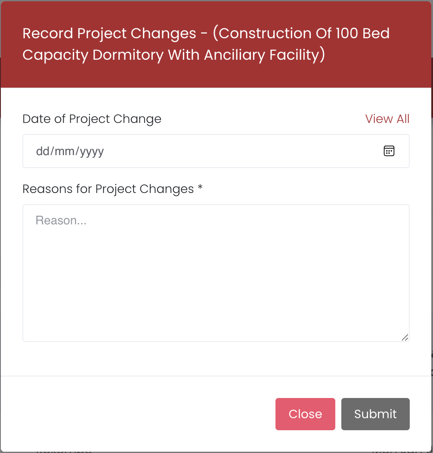This screenshot has height=453, width=433.
Task: Click the Date of Project Change label
Action: 92,119
